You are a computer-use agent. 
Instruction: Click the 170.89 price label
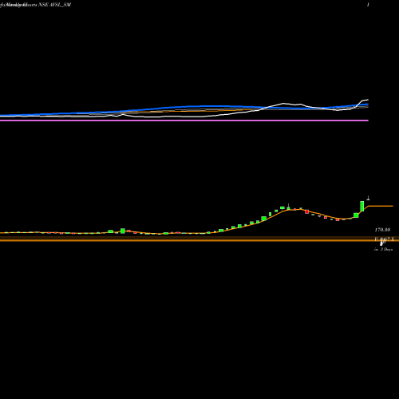coord(382,230)
